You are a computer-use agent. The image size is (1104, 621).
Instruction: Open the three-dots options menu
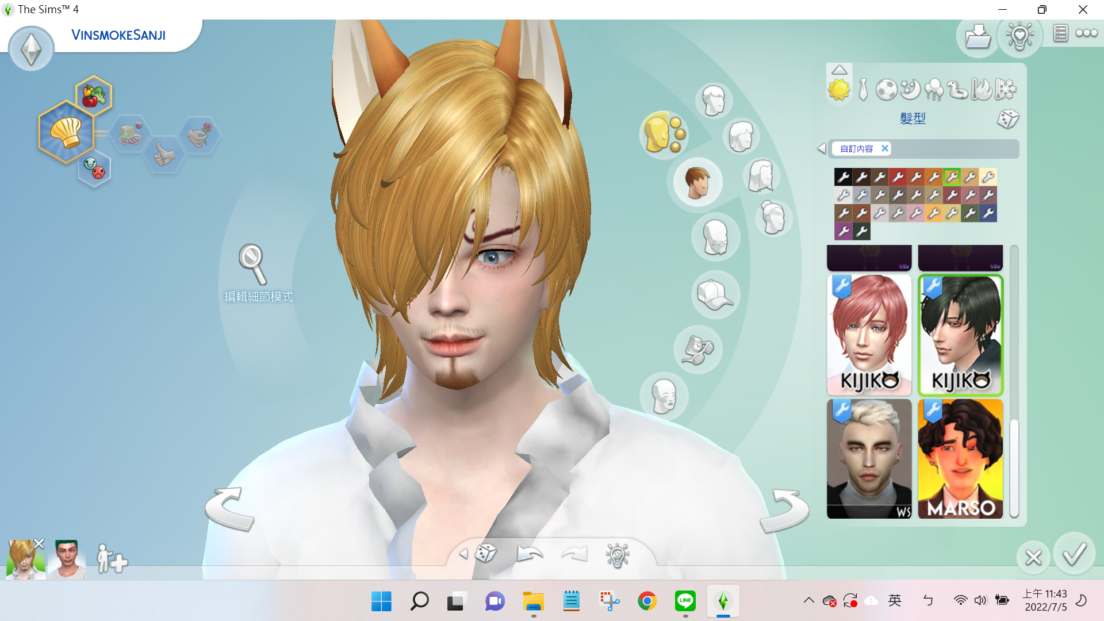(x=1086, y=33)
